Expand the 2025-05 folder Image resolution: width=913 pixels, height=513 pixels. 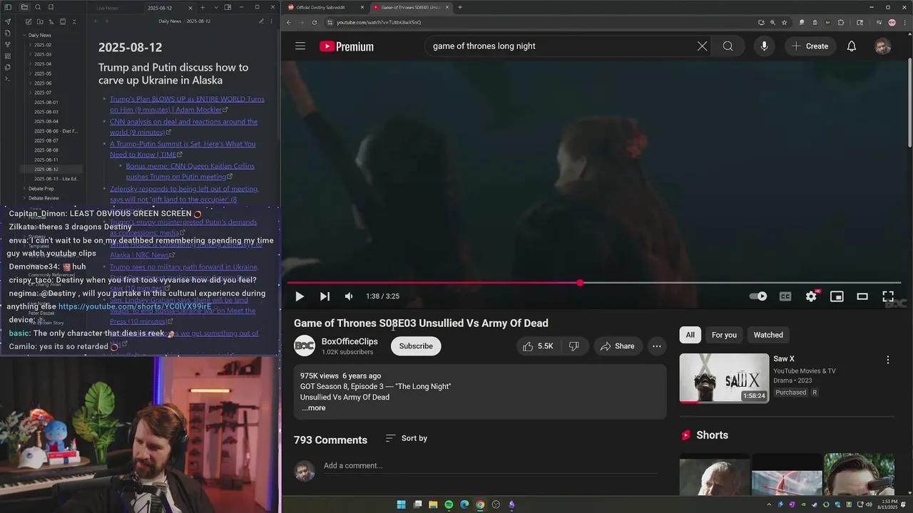pos(43,73)
